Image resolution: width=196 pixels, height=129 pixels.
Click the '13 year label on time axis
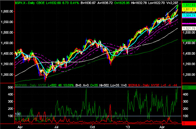pos(128,127)
